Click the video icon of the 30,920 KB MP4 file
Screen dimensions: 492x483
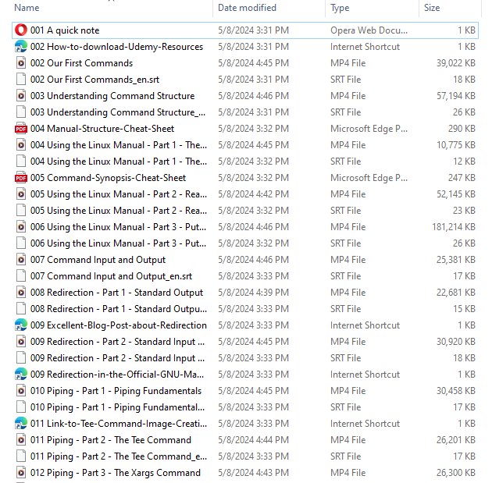21,342
